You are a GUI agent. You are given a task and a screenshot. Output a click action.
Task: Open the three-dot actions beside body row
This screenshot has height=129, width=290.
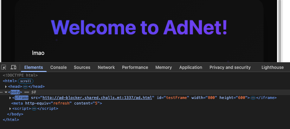1,92
